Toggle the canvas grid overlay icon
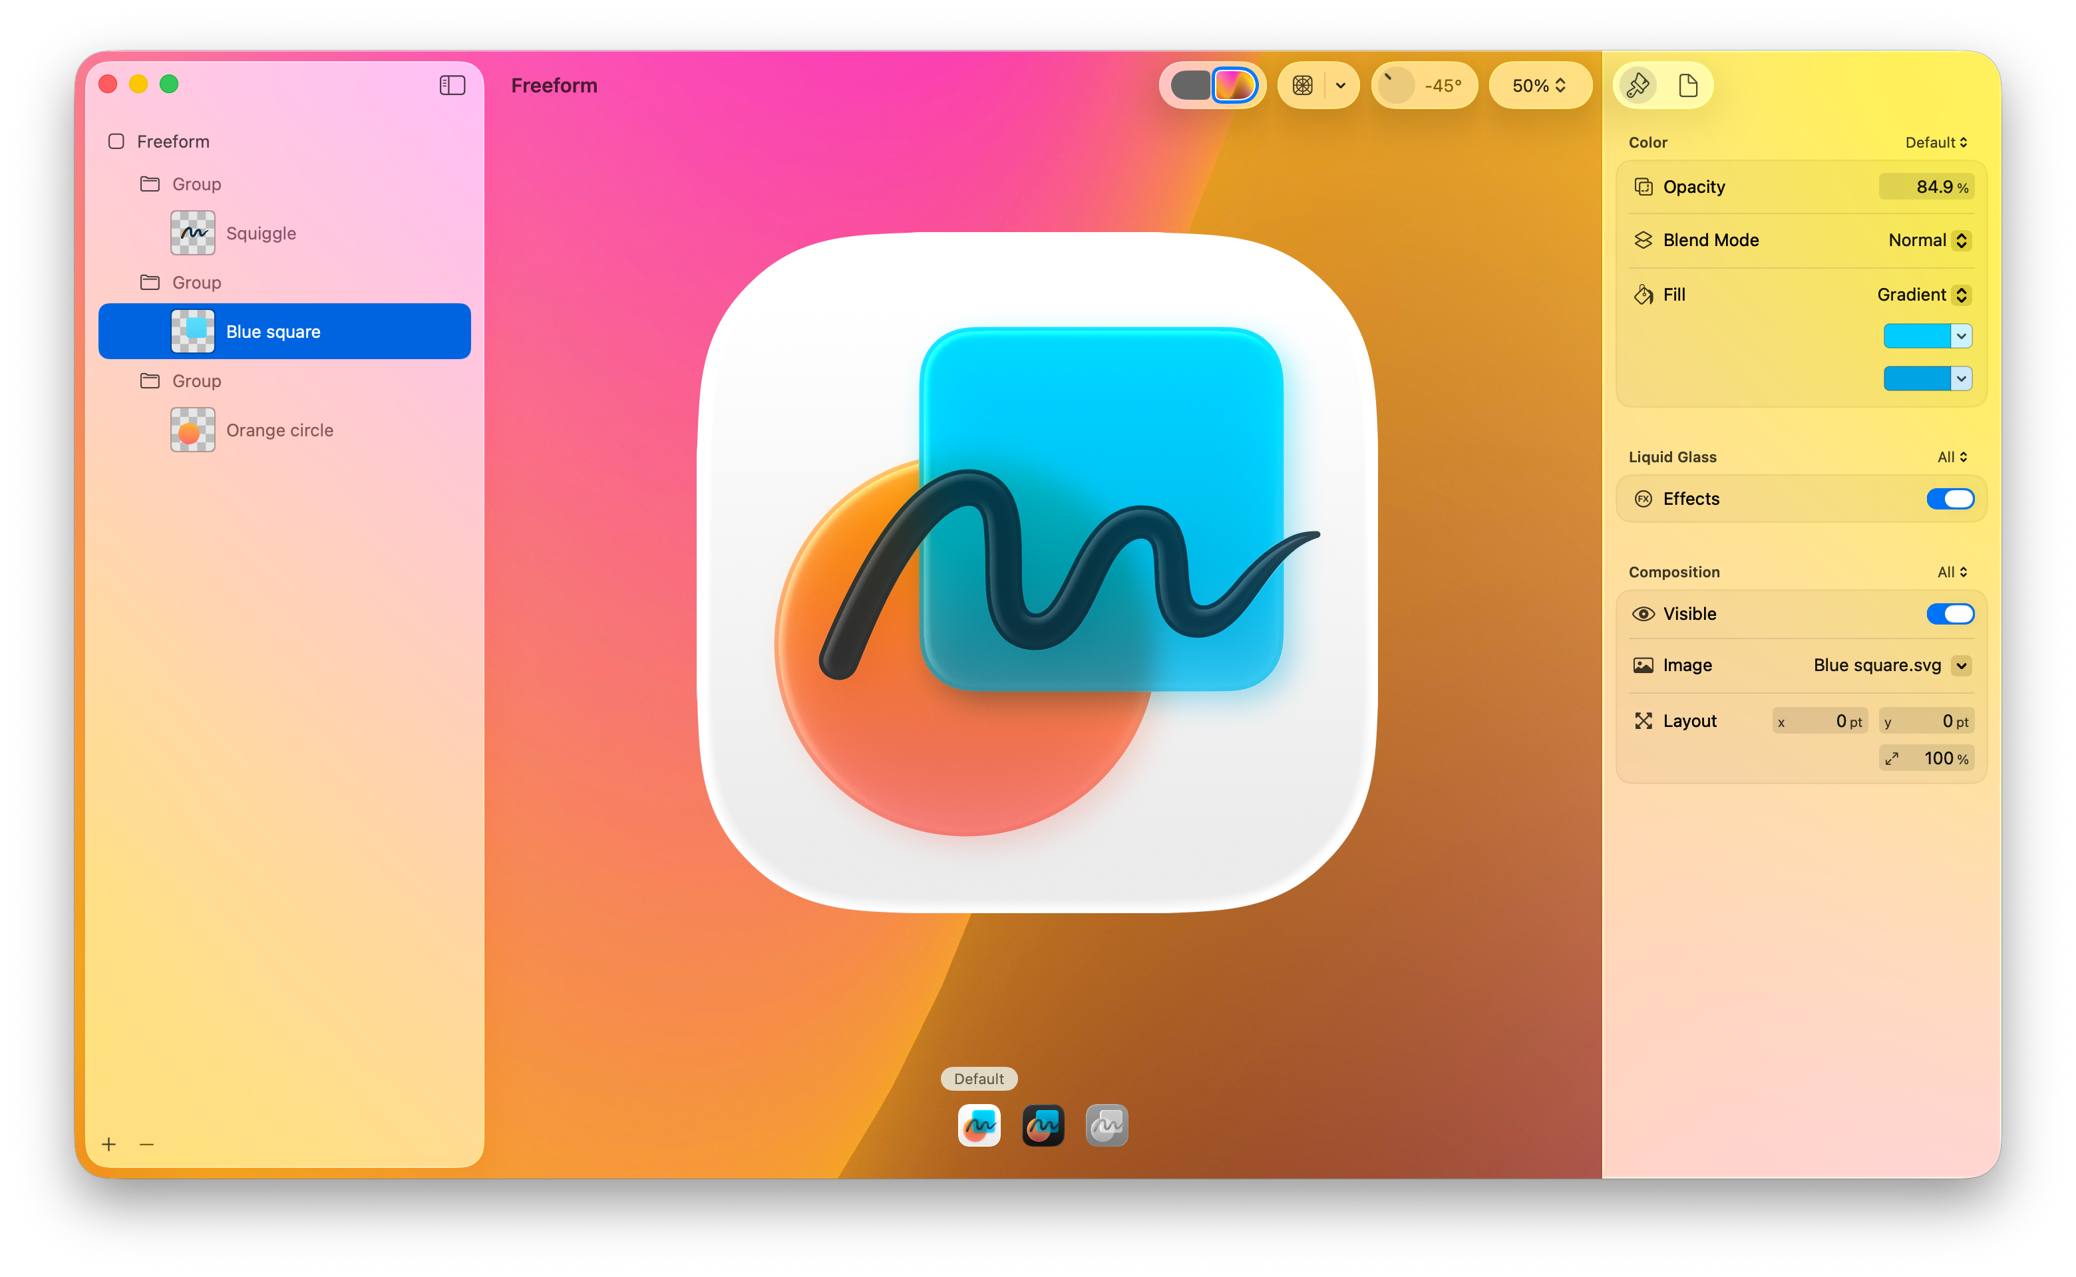 pyautogui.click(x=1302, y=84)
